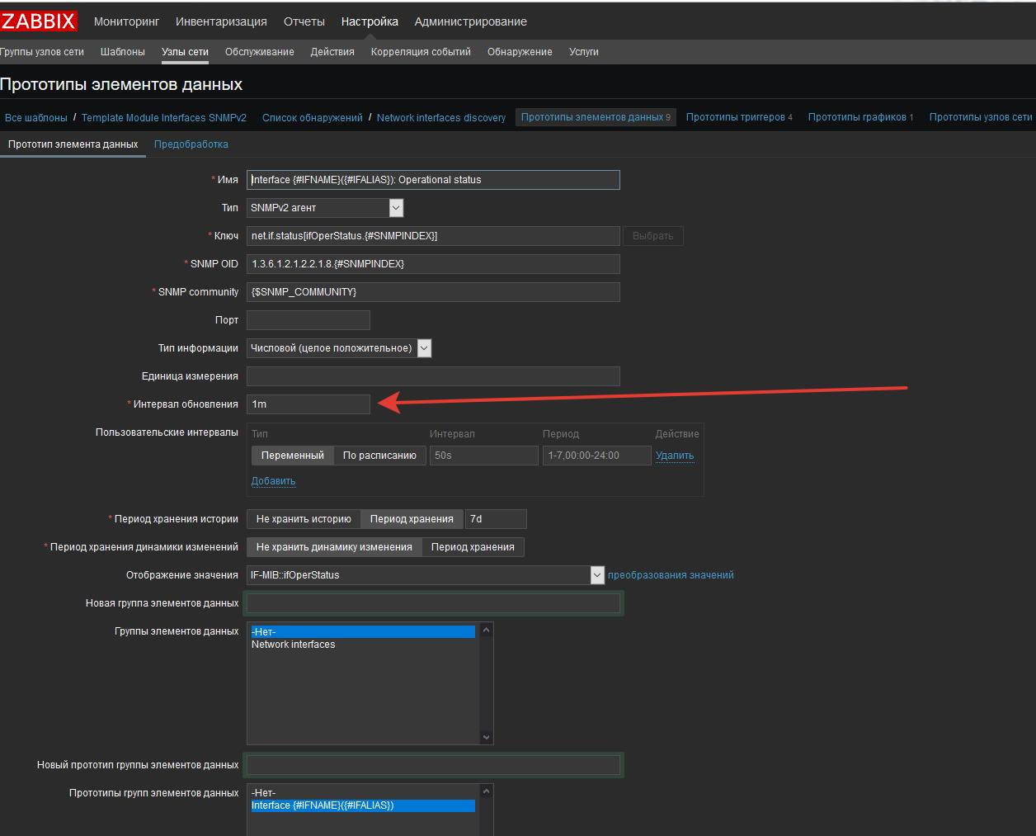Screen dimensions: 1036x836
Task: Choose 'Не хранить историю' option
Action: [x=304, y=519]
